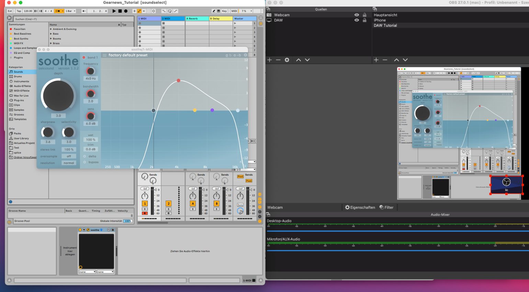Click soothe band 1 enable dot
Image resolution: width=529 pixels, height=292 pixels.
pyautogui.click(x=84, y=57)
